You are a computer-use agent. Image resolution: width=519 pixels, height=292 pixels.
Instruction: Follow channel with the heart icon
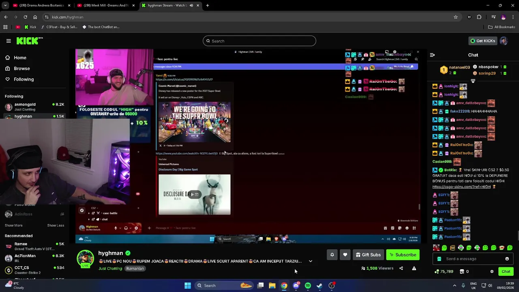345,255
